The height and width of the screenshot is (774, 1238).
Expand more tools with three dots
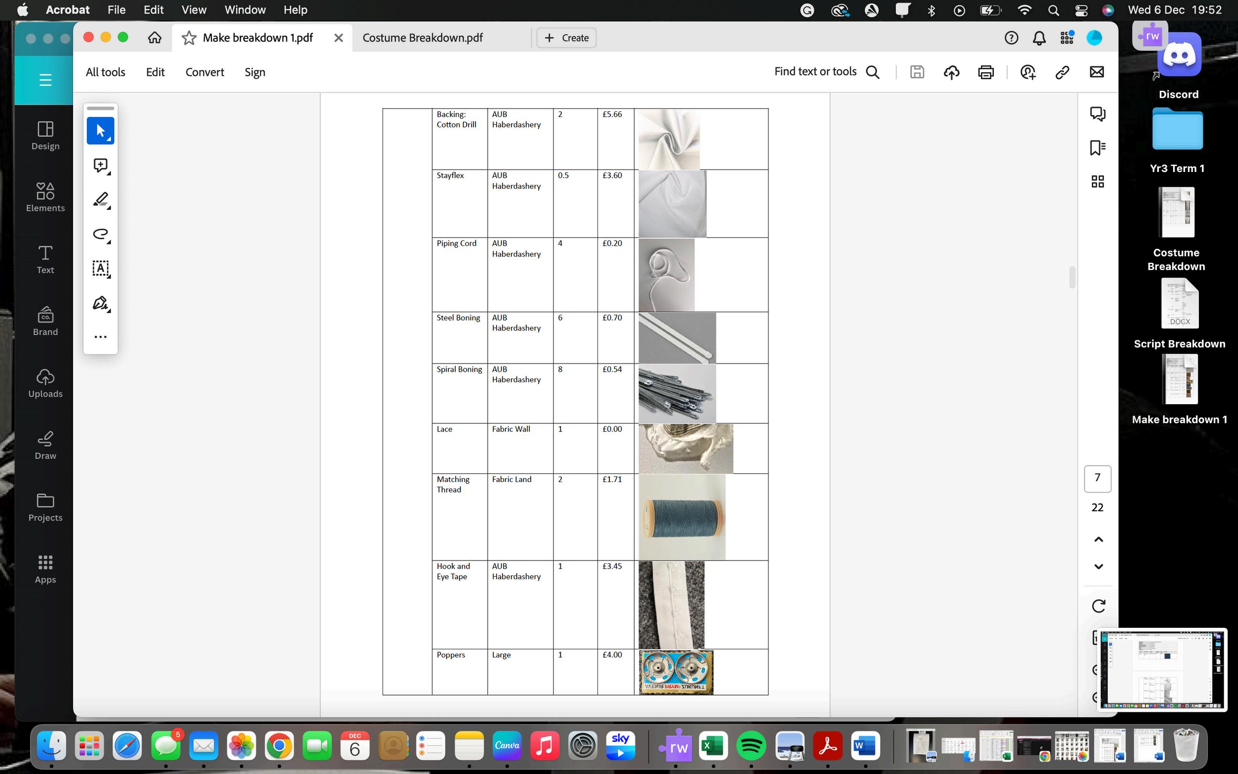[x=100, y=337]
